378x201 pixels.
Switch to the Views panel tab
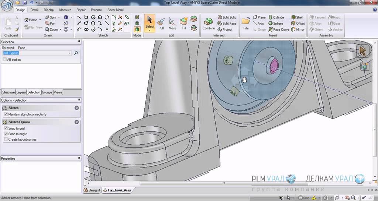(58, 92)
